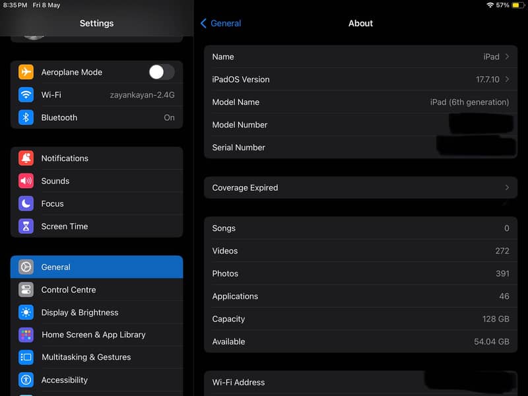Tap the Bluetooth On status text
Viewport: 528px width, 396px height.
(x=169, y=117)
